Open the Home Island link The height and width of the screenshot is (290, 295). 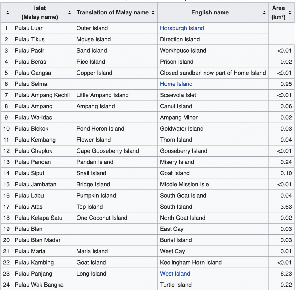tap(176, 84)
